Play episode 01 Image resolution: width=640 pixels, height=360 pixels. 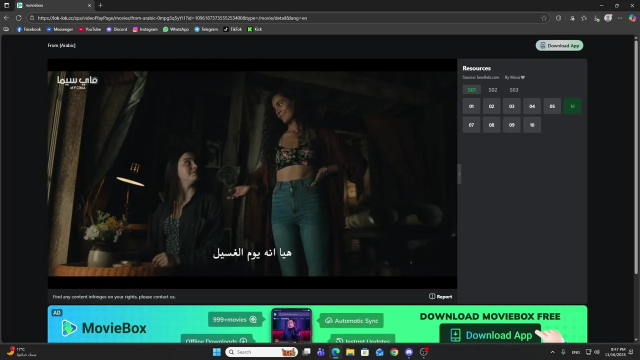[x=471, y=106]
